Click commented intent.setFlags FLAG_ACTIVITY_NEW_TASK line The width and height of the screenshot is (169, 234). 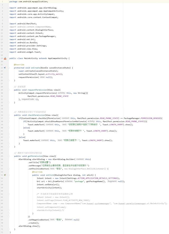pos(63,200)
